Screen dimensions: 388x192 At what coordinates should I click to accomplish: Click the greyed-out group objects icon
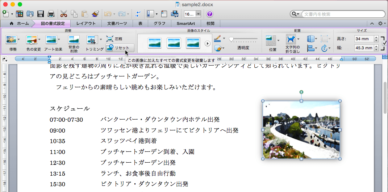pos(326,39)
